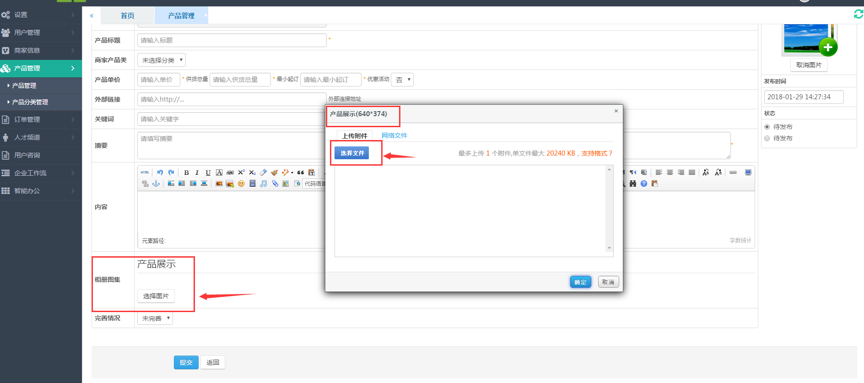Select the second 待发布 radio button
Screen dimensions: 864x383
coord(767,138)
